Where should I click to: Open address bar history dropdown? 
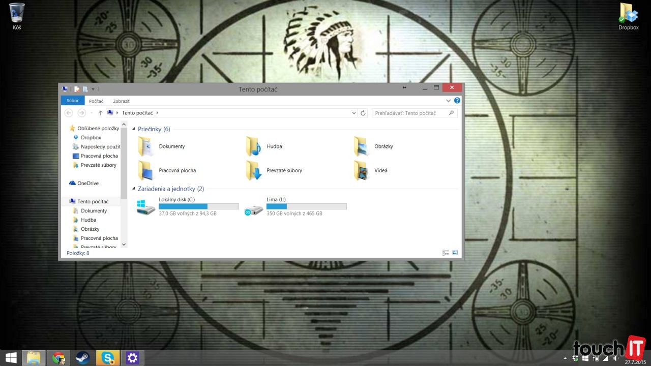point(355,113)
